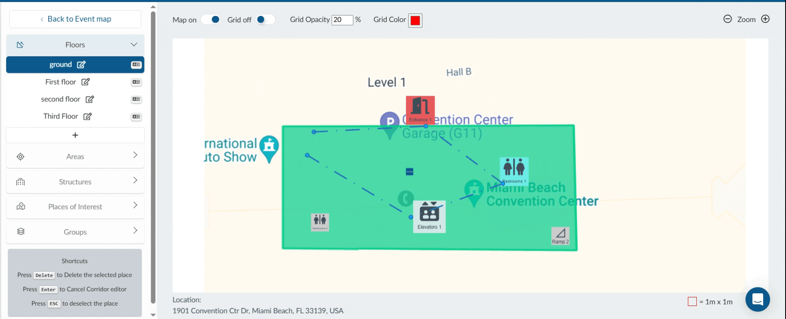Open label settings for First floor

pyautogui.click(x=136, y=82)
